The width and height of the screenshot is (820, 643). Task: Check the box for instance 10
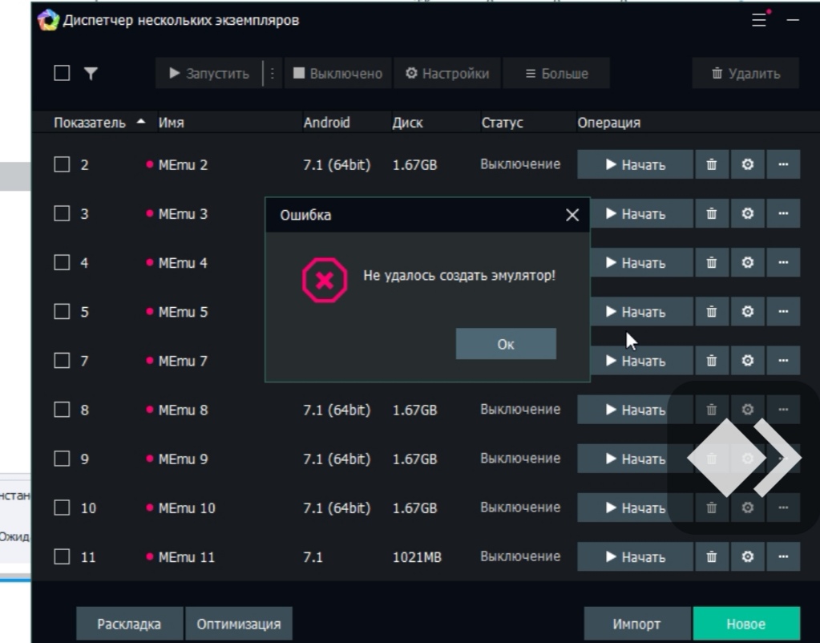pyautogui.click(x=62, y=508)
